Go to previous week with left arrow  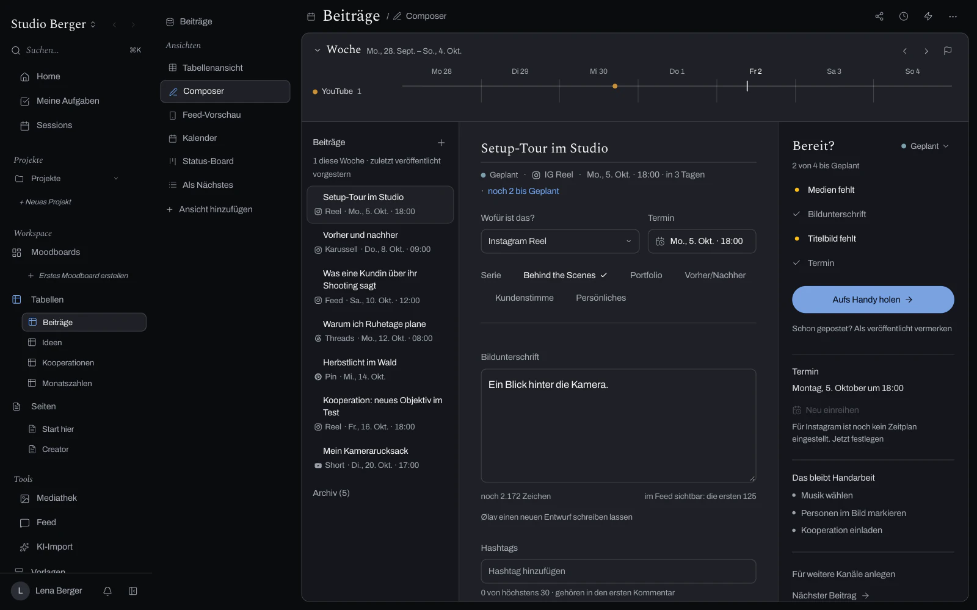[905, 51]
